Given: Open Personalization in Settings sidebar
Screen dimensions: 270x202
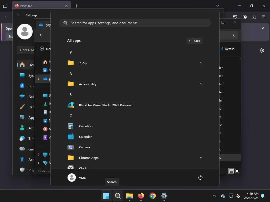Looking at the screenshot, I should pyautogui.click(x=26, y=107).
